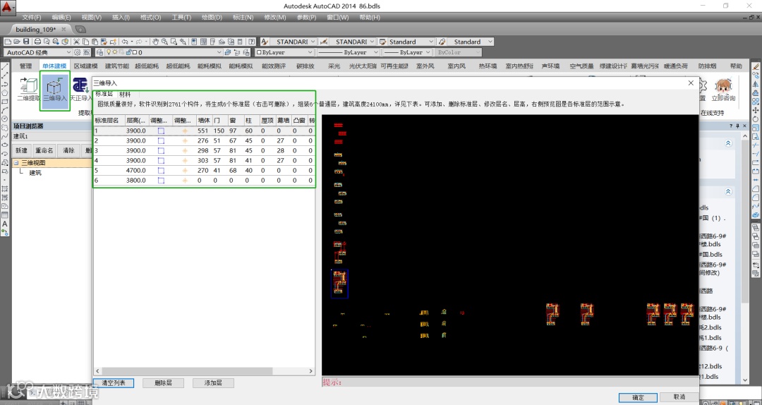Click the New file icon in toolbar
Viewport: 762px width, 405px height.
(8, 42)
